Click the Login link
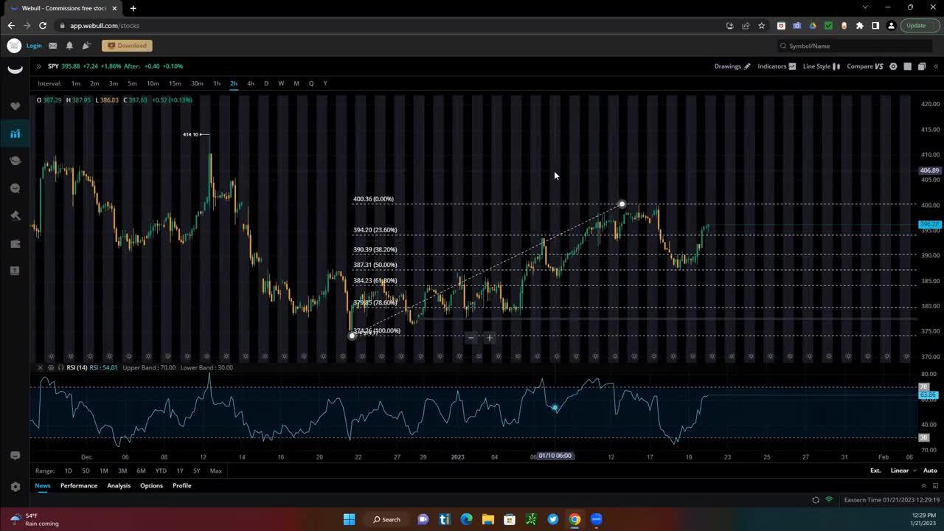This screenshot has width=944, height=531. point(34,45)
